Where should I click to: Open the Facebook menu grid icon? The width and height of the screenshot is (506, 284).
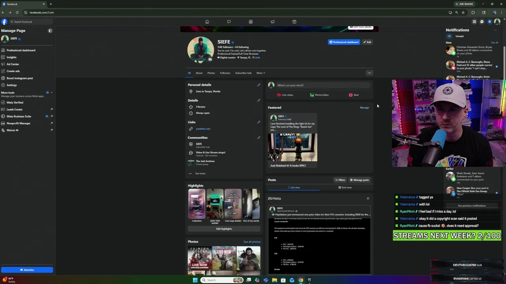click(x=474, y=22)
